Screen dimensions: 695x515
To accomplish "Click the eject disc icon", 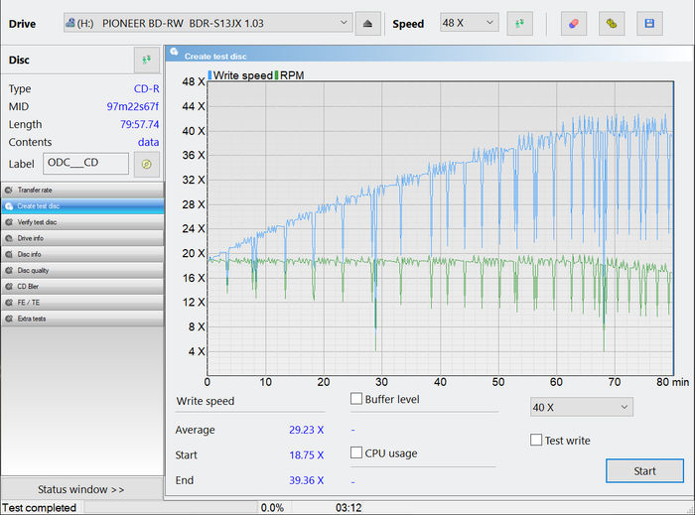I will 368,23.
